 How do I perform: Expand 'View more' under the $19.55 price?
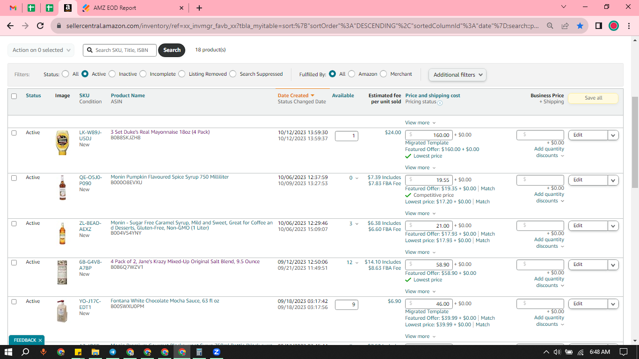click(420, 214)
